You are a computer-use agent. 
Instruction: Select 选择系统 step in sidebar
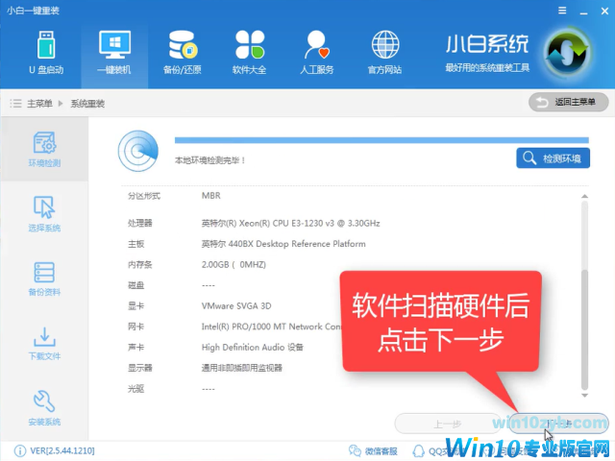[44, 214]
